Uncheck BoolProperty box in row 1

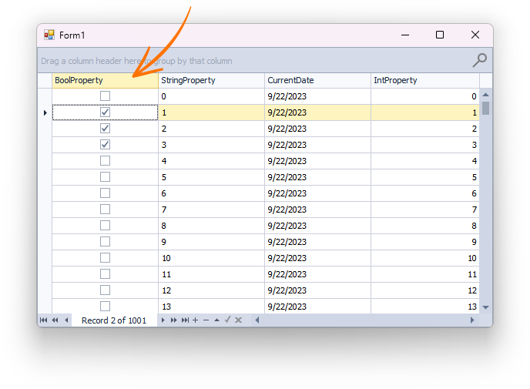pyautogui.click(x=105, y=112)
